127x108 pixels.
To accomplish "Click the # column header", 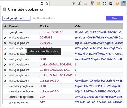I will coord(5,26).
